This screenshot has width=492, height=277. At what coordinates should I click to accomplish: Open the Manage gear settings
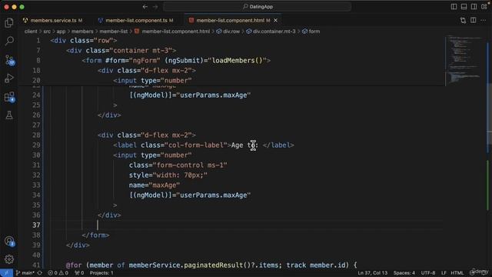tap(9, 259)
